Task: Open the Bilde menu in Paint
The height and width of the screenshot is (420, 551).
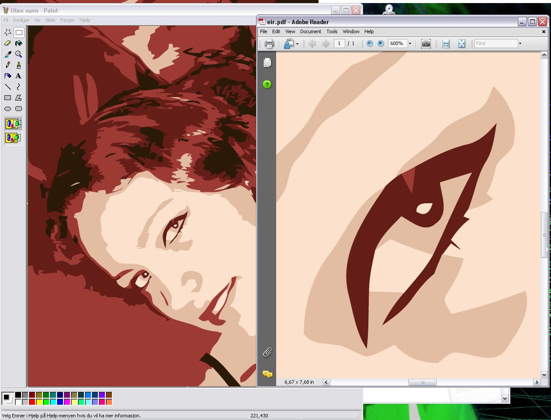Action: click(x=50, y=20)
